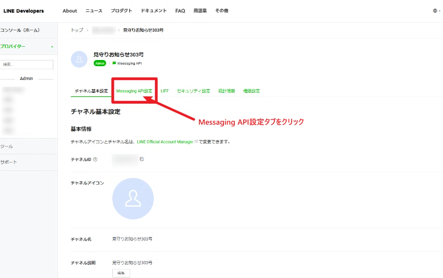This screenshot has height=278, width=443.
Task: Go to コンソール（ホーム）
Action: tap(20, 30)
